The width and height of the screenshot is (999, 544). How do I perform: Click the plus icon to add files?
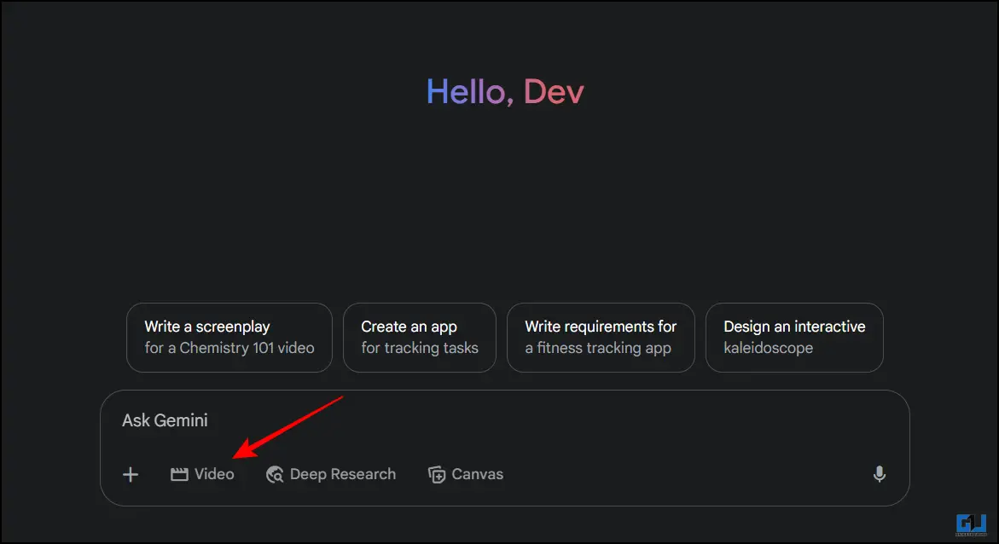pos(131,475)
